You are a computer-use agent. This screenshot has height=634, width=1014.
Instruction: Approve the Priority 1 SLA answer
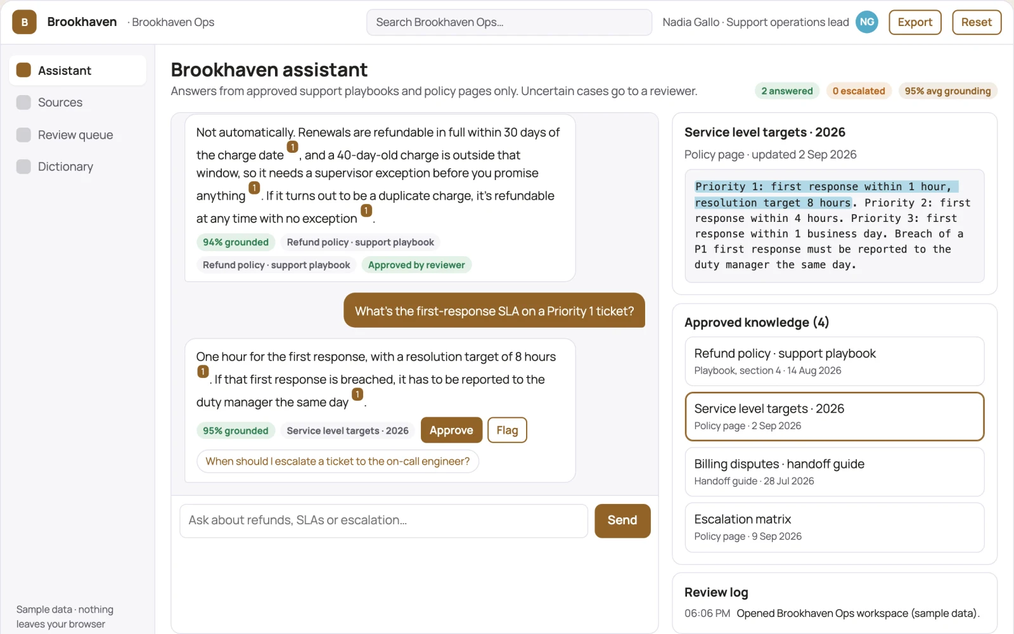click(451, 430)
